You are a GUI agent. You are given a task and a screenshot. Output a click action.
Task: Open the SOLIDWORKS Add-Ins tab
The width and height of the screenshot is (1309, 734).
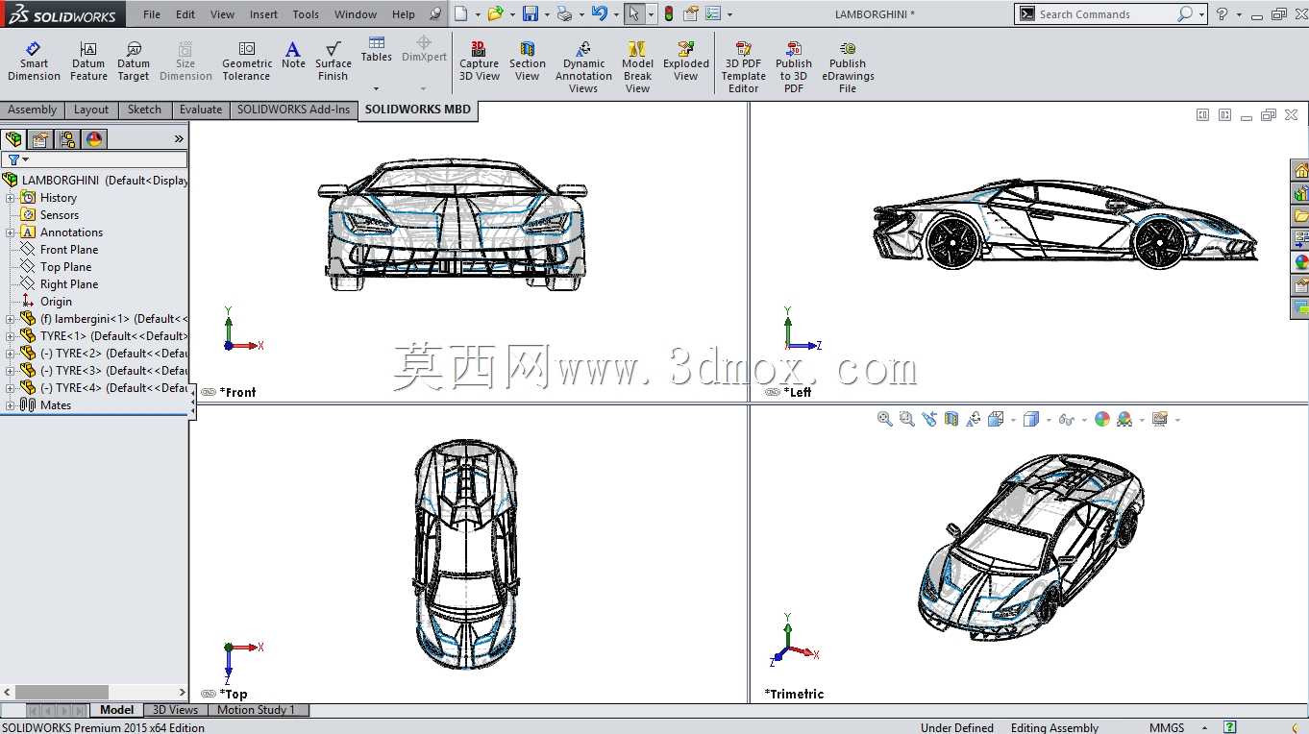click(x=294, y=110)
